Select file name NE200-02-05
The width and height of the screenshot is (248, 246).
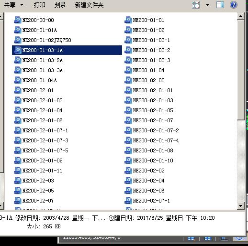point(38,191)
